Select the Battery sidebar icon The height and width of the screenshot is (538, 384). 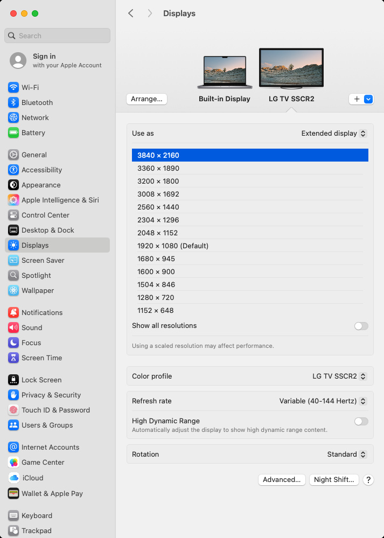[13, 132]
